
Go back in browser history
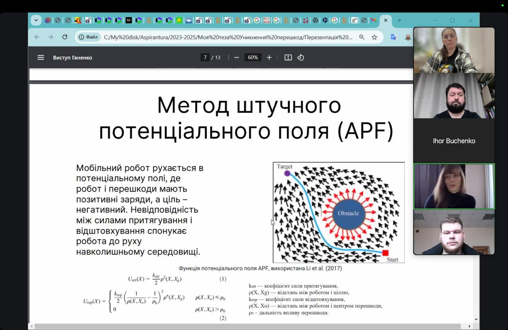point(37,37)
